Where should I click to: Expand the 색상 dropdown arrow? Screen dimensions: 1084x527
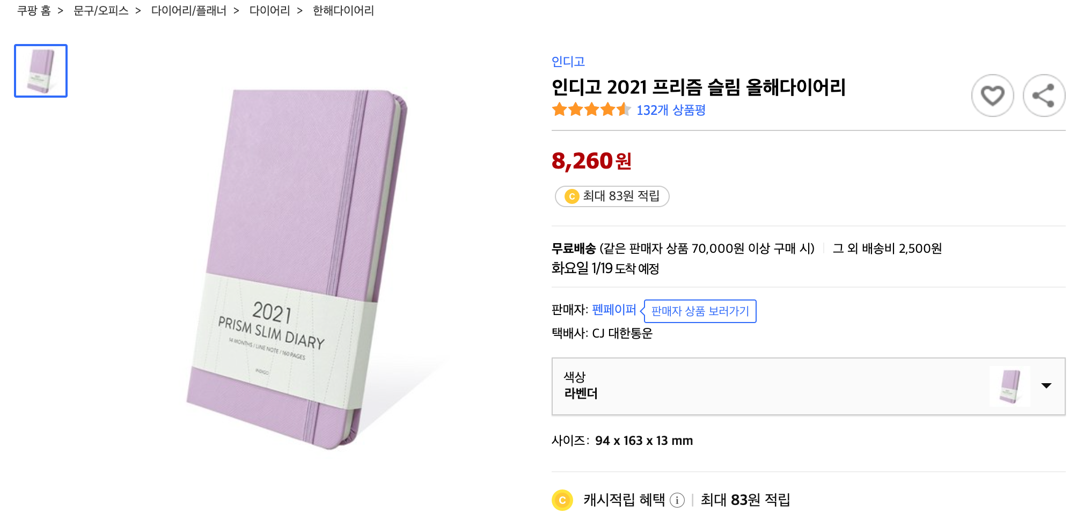[1046, 385]
